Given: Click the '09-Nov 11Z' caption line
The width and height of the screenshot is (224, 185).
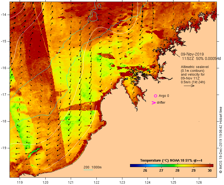Looking at the screenshot, I should point(190,78).
